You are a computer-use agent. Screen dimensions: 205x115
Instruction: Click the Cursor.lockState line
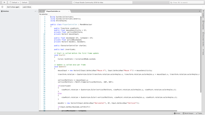pos(77,59)
